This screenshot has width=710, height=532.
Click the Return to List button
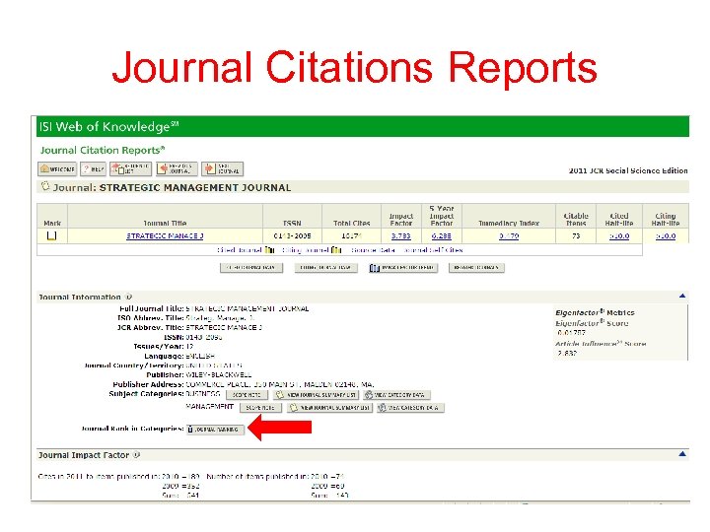130,169
